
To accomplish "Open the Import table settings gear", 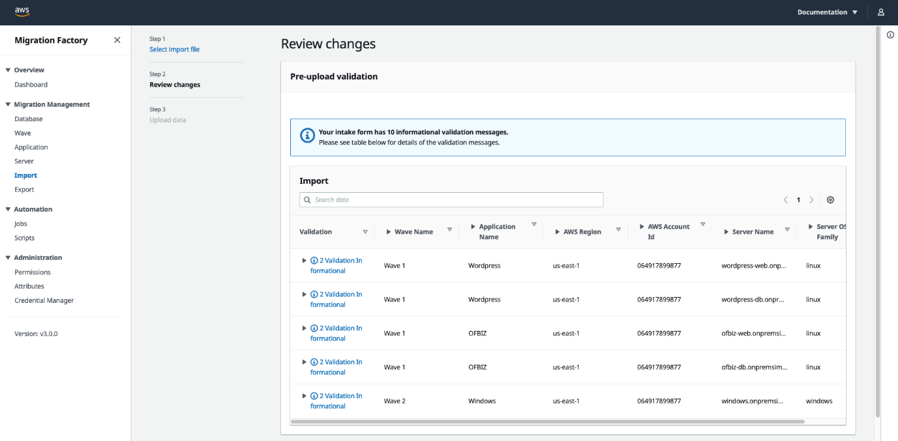I will [830, 199].
